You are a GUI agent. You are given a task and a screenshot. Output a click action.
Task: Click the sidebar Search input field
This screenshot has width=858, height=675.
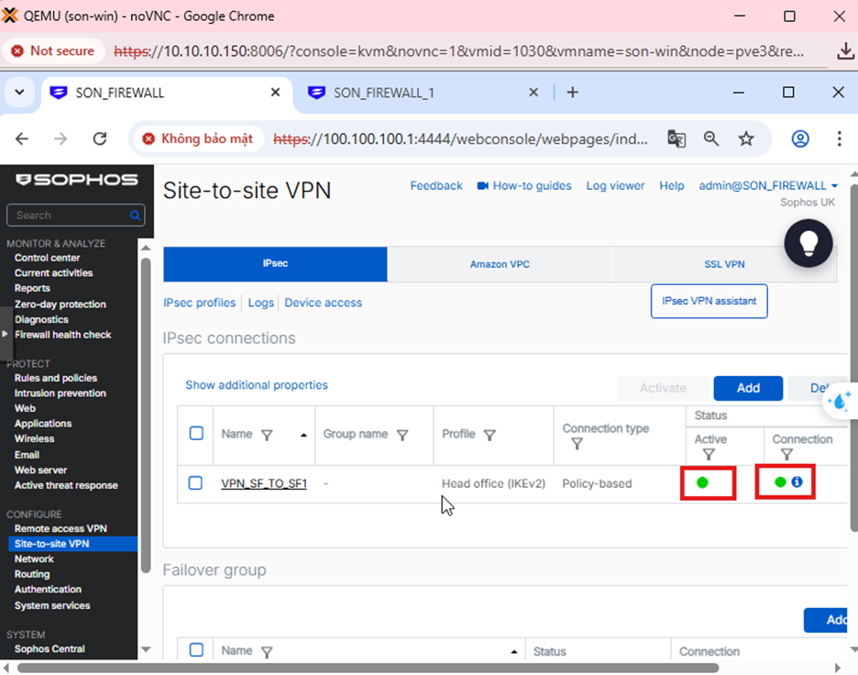coord(69,216)
